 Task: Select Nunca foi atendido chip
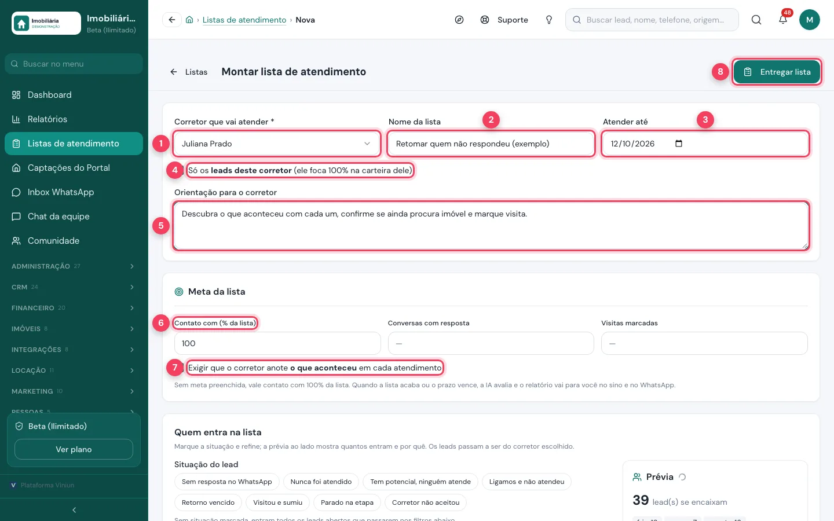click(321, 482)
